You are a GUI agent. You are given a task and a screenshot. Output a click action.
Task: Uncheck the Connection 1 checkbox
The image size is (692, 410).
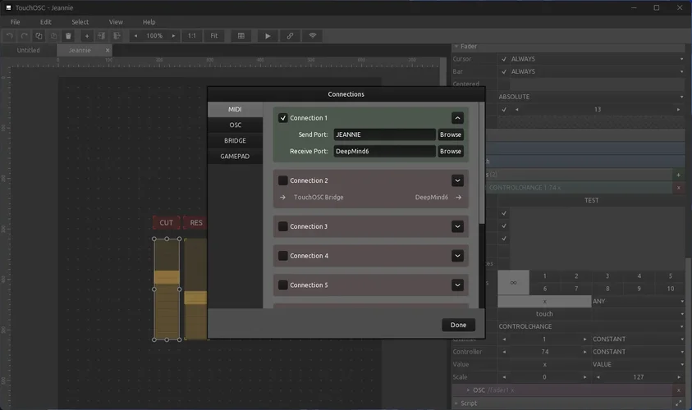pyautogui.click(x=283, y=118)
